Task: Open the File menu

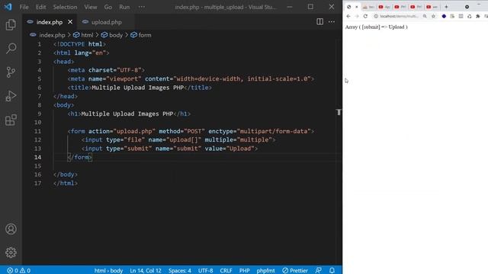Action: click(x=24, y=7)
